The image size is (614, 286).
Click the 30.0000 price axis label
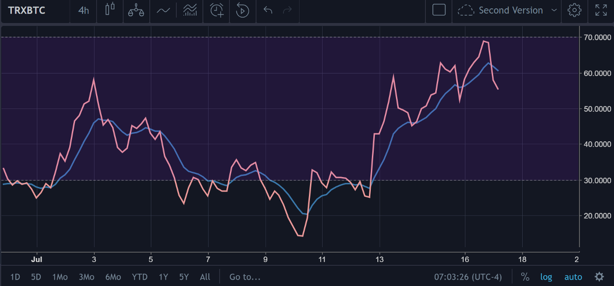click(x=598, y=181)
